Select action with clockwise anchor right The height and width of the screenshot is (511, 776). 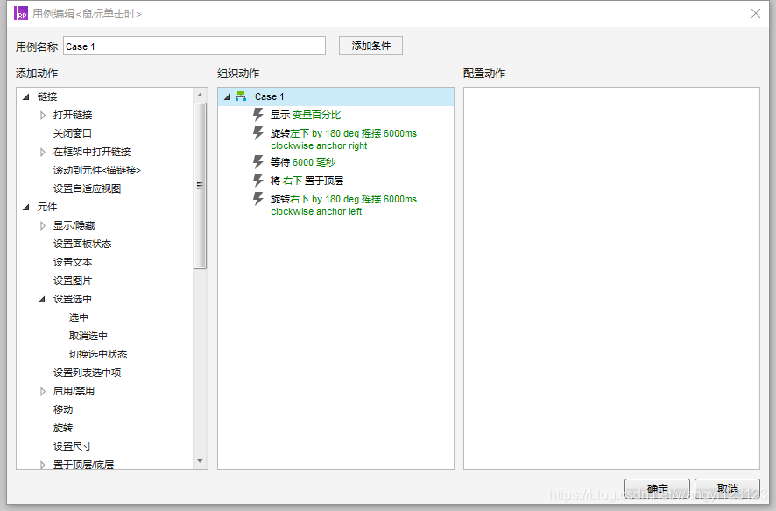[x=343, y=139]
